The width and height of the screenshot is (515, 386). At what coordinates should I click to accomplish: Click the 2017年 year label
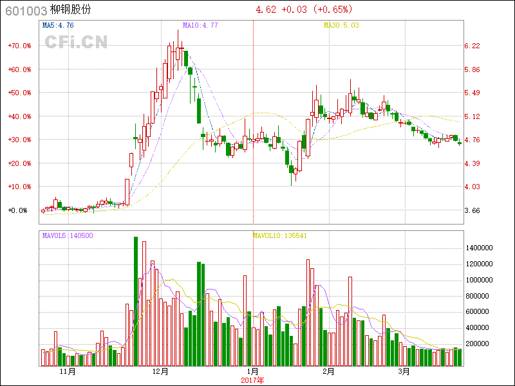(x=253, y=380)
